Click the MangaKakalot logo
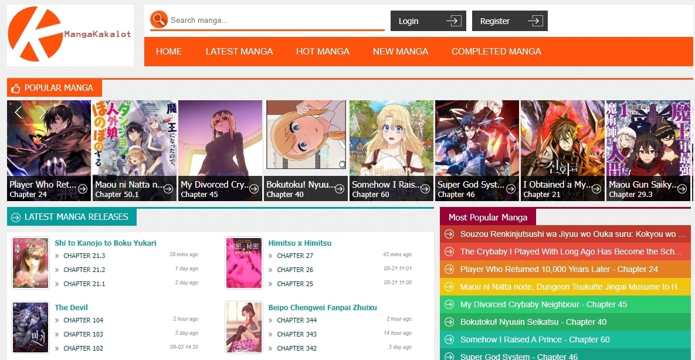This screenshot has width=695, height=360. pyautogui.click(x=70, y=35)
